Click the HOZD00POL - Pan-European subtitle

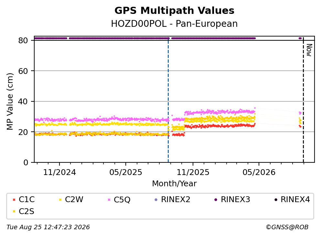click(175, 24)
